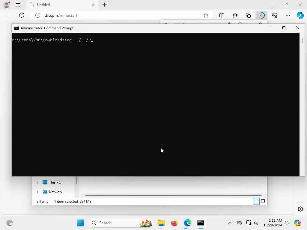Open the Favorites list icon

[x=235, y=15]
